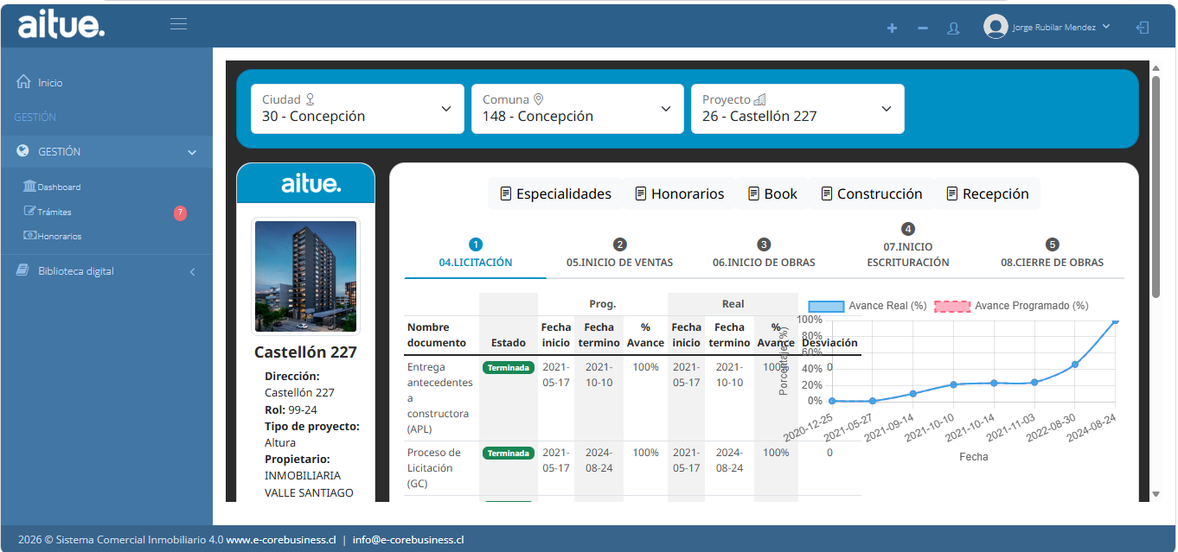The image size is (1178, 552).
Task: Open the Construcción section button
Action: pos(872,194)
